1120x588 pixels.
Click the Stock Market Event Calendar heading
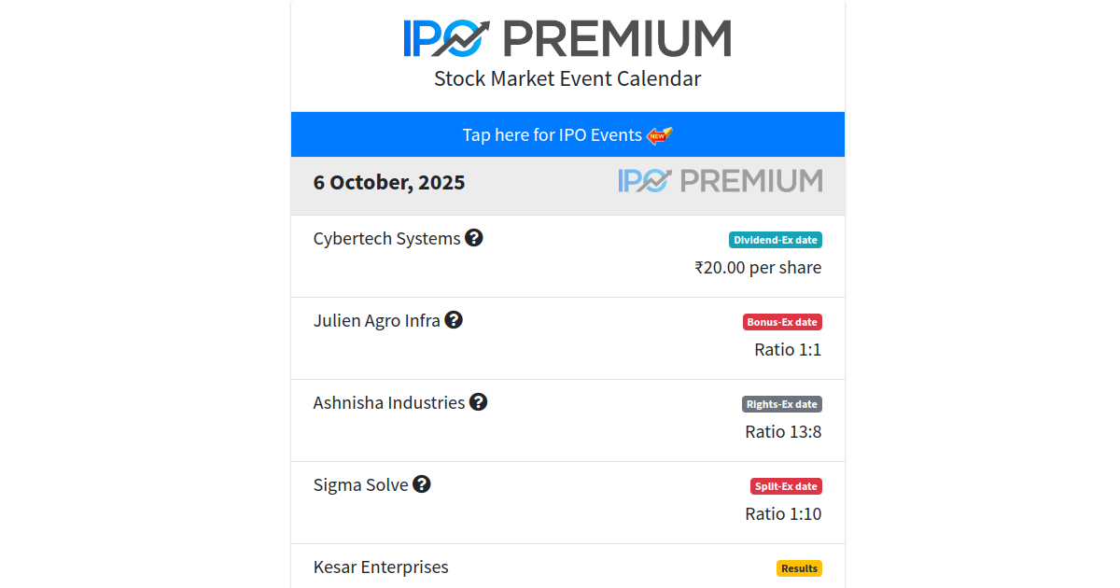tap(567, 78)
